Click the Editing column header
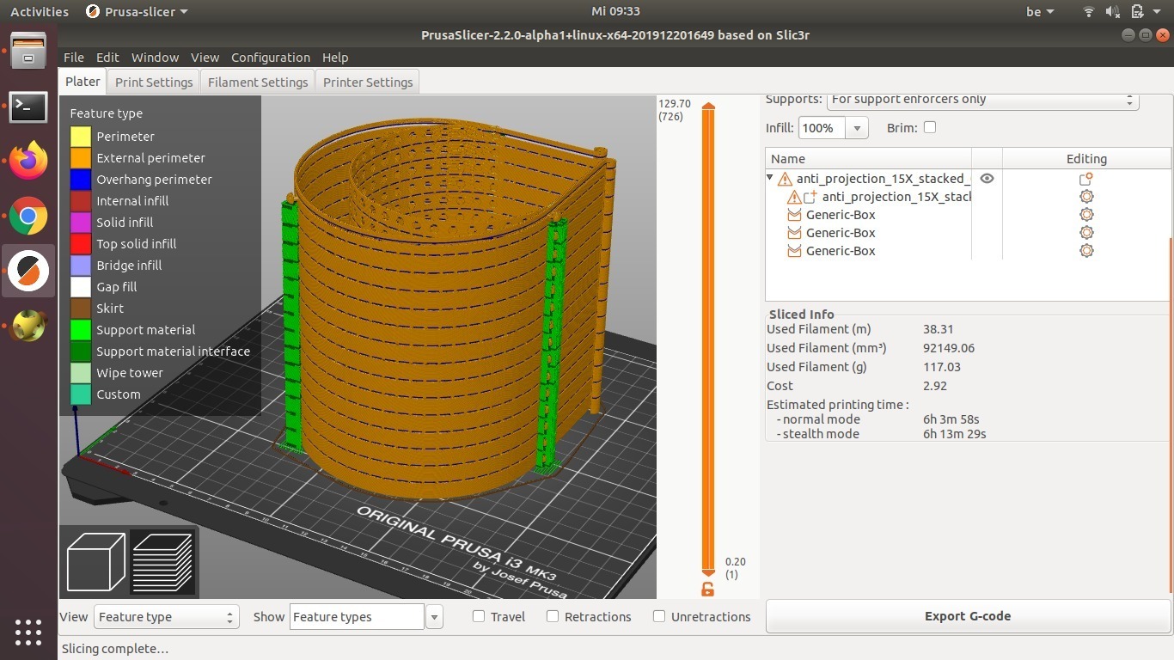1174x660 pixels. click(x=1086, y=159)
